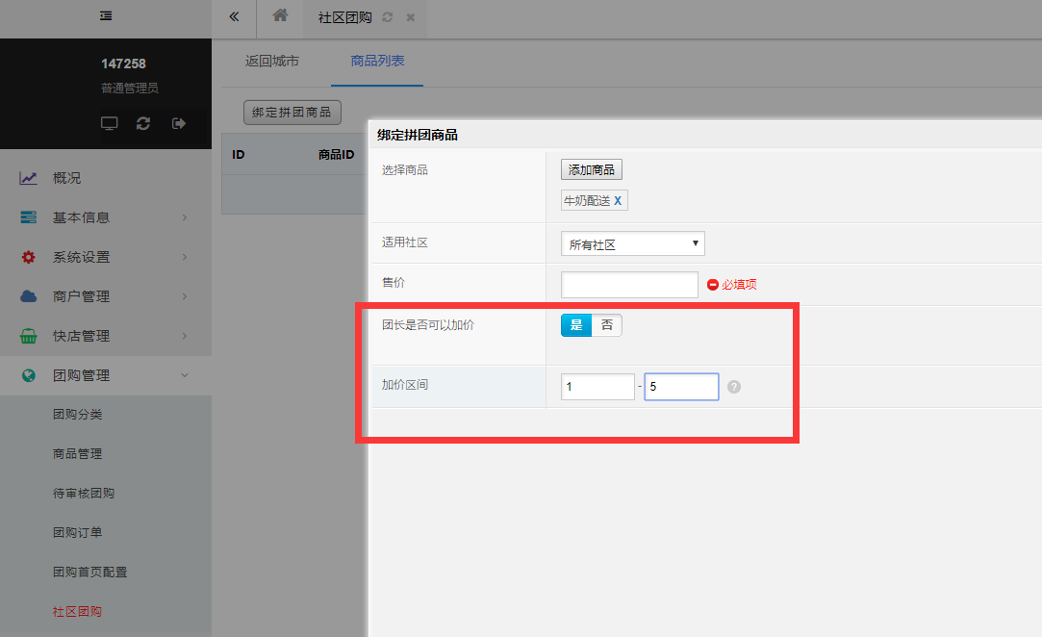Enable 是 for 团长是否可以加价

coord(575,325)
